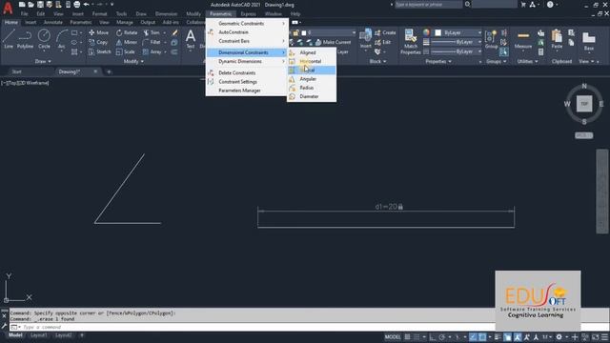610x343 pixels.
Task: Click the Plot printer icon in quick access
Action: pos(76,5)
